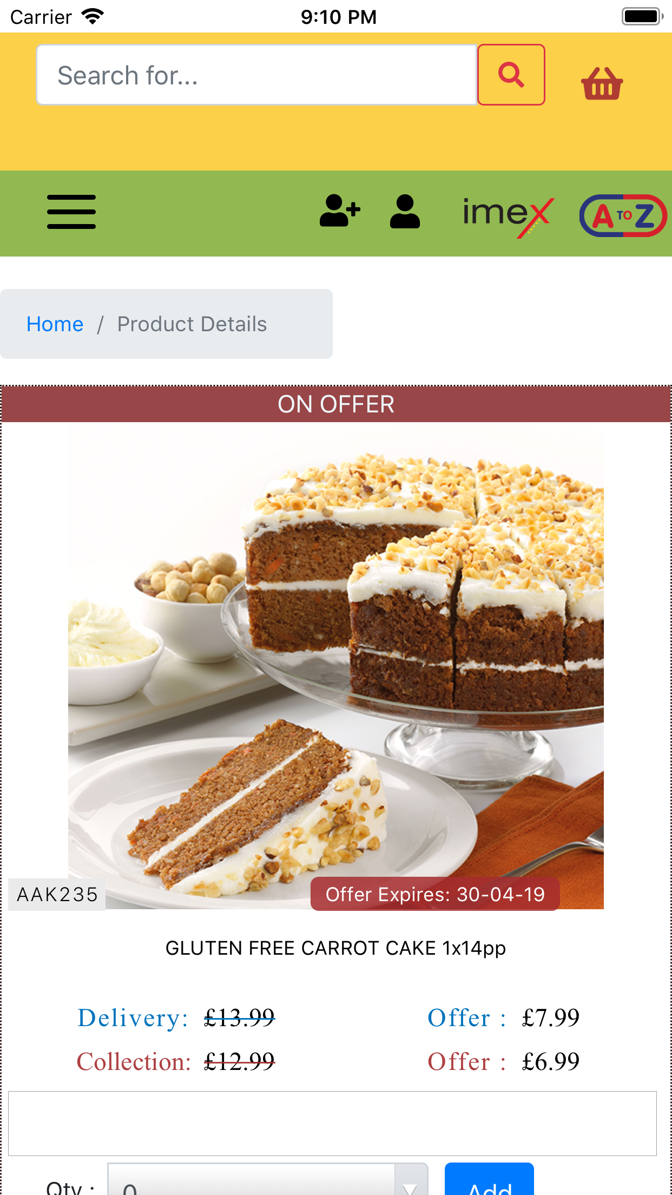Open the hamburger menu
Viewport: 672px width, 1195px height.
71,212
